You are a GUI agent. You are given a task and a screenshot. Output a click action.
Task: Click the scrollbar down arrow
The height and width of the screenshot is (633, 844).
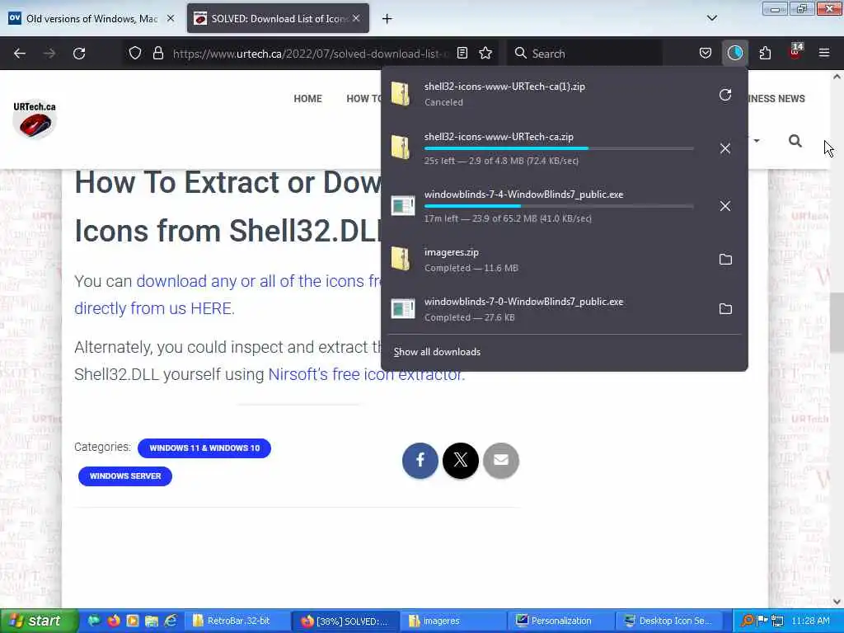(837, 601)
